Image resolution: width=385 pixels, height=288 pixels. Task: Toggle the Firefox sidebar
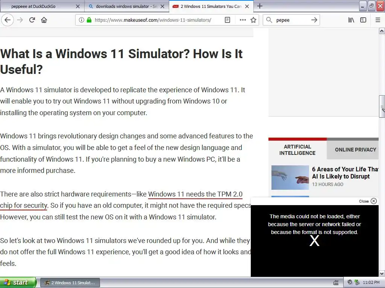363,20
